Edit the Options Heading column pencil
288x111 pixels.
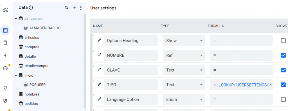(x=99, y=40)
